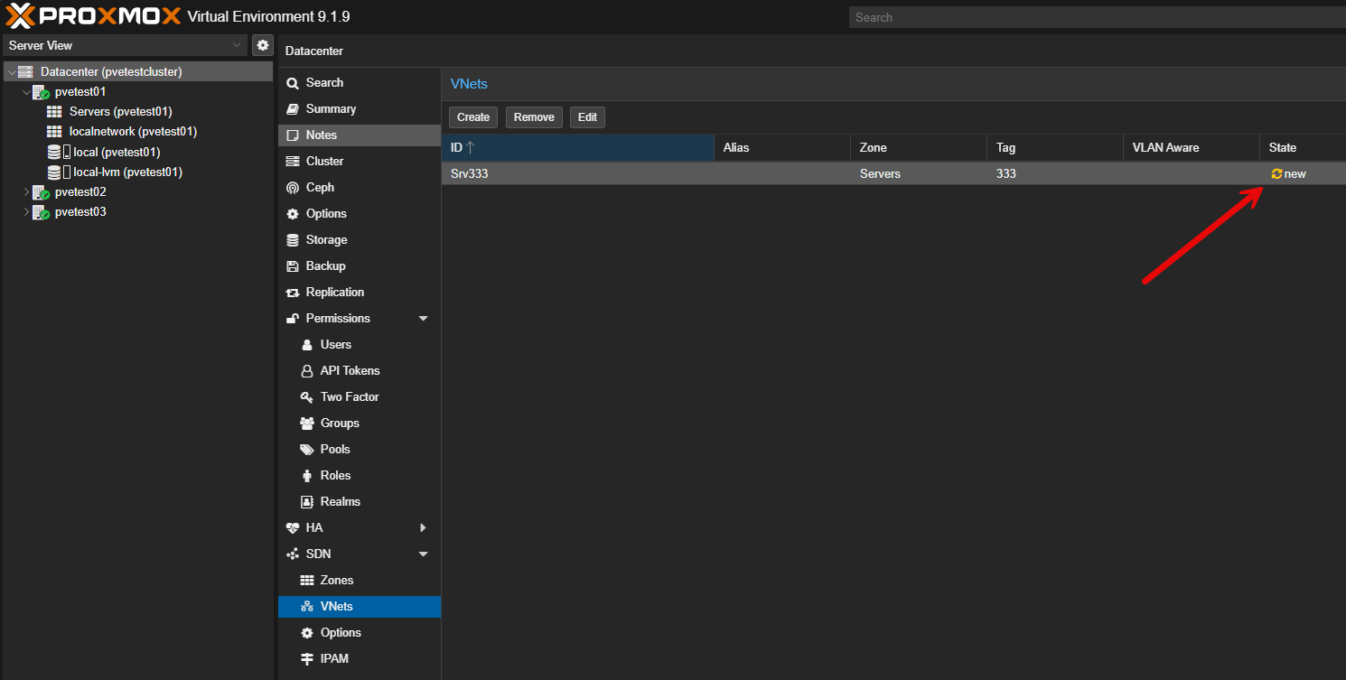Image resolution: width=1346 pixels, height=680 pixels.
Task: Collapse the Datacenter tree node
Action: tap(12, 71)
